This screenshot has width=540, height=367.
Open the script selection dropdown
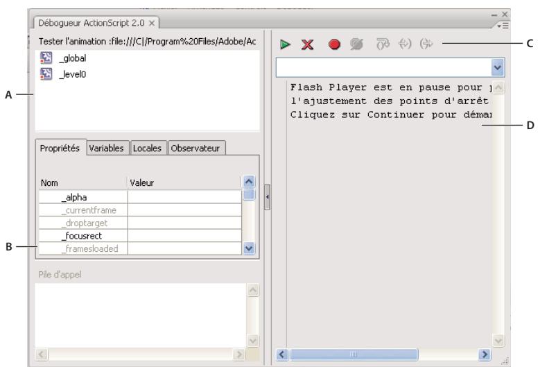pyautogui.click(x=497, y=67)
